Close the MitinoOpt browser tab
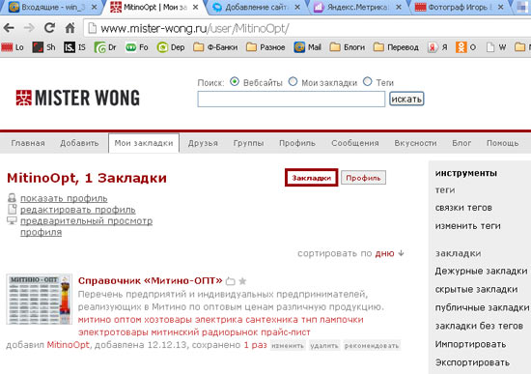531x374 pixels. pyautogui.click(x=195, y=7)
